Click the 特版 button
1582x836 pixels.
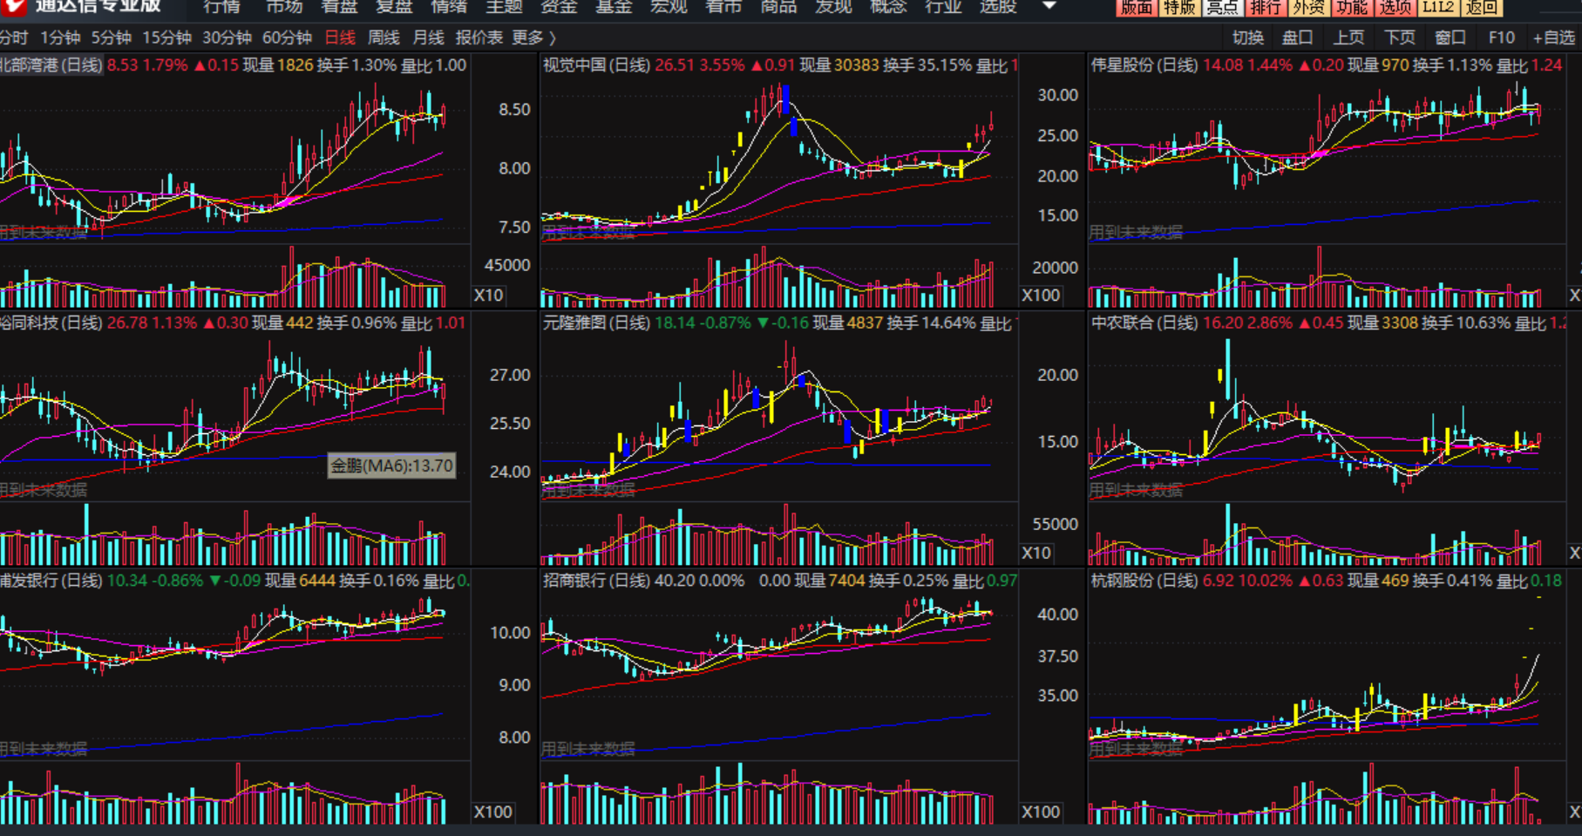pos(1179,7)
